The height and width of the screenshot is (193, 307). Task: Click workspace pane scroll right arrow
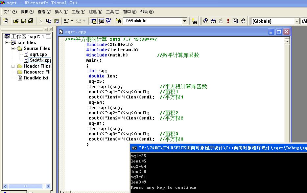point(48,186)
